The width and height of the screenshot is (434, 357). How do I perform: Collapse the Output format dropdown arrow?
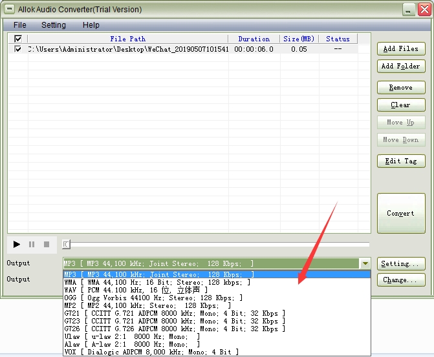[365, 263]
